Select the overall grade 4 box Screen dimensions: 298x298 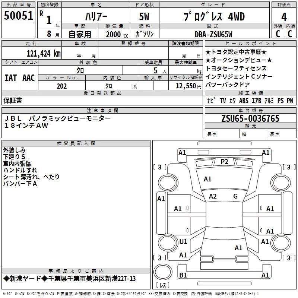point(284,17)
